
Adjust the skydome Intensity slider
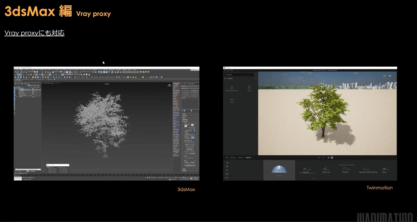[x=307, y=170]
